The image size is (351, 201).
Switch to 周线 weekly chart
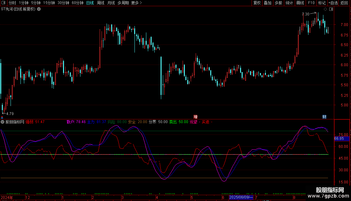[x=101, y=3]
